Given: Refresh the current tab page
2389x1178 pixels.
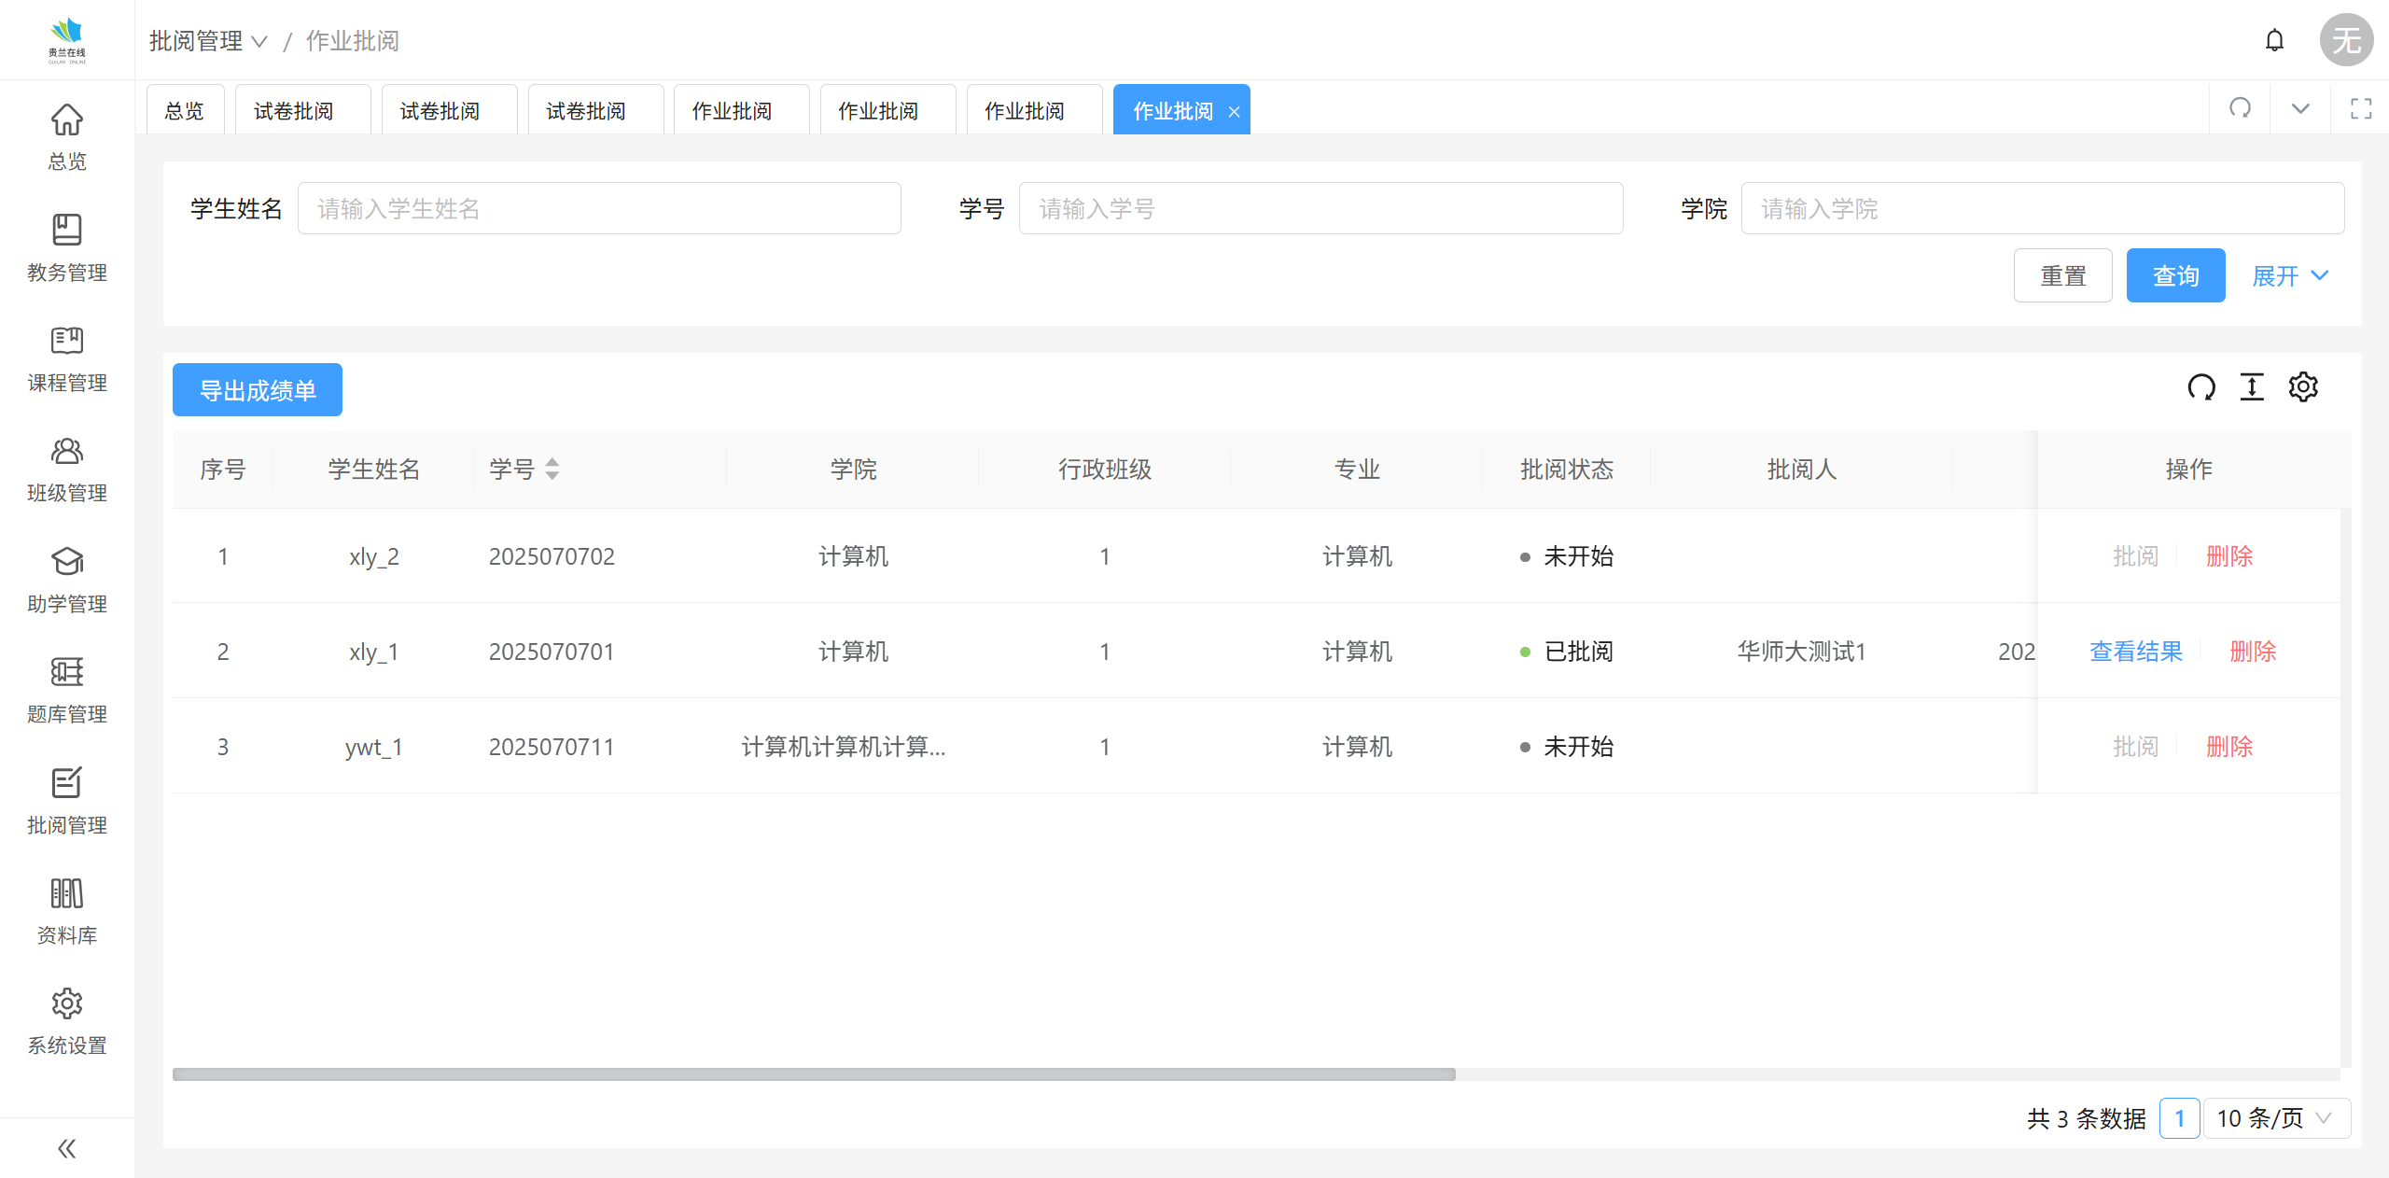Looking at the screenshot, I should pyautogui.click(x=2241, y=108).
